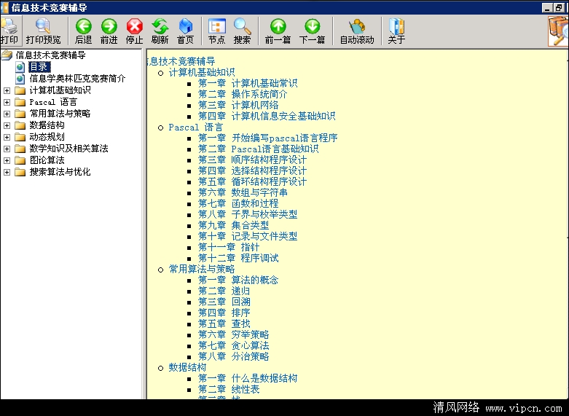Expand the Pascal 语言 folder node
The width and height of the screenshot is (569, 416).
(x=7, y=103)
